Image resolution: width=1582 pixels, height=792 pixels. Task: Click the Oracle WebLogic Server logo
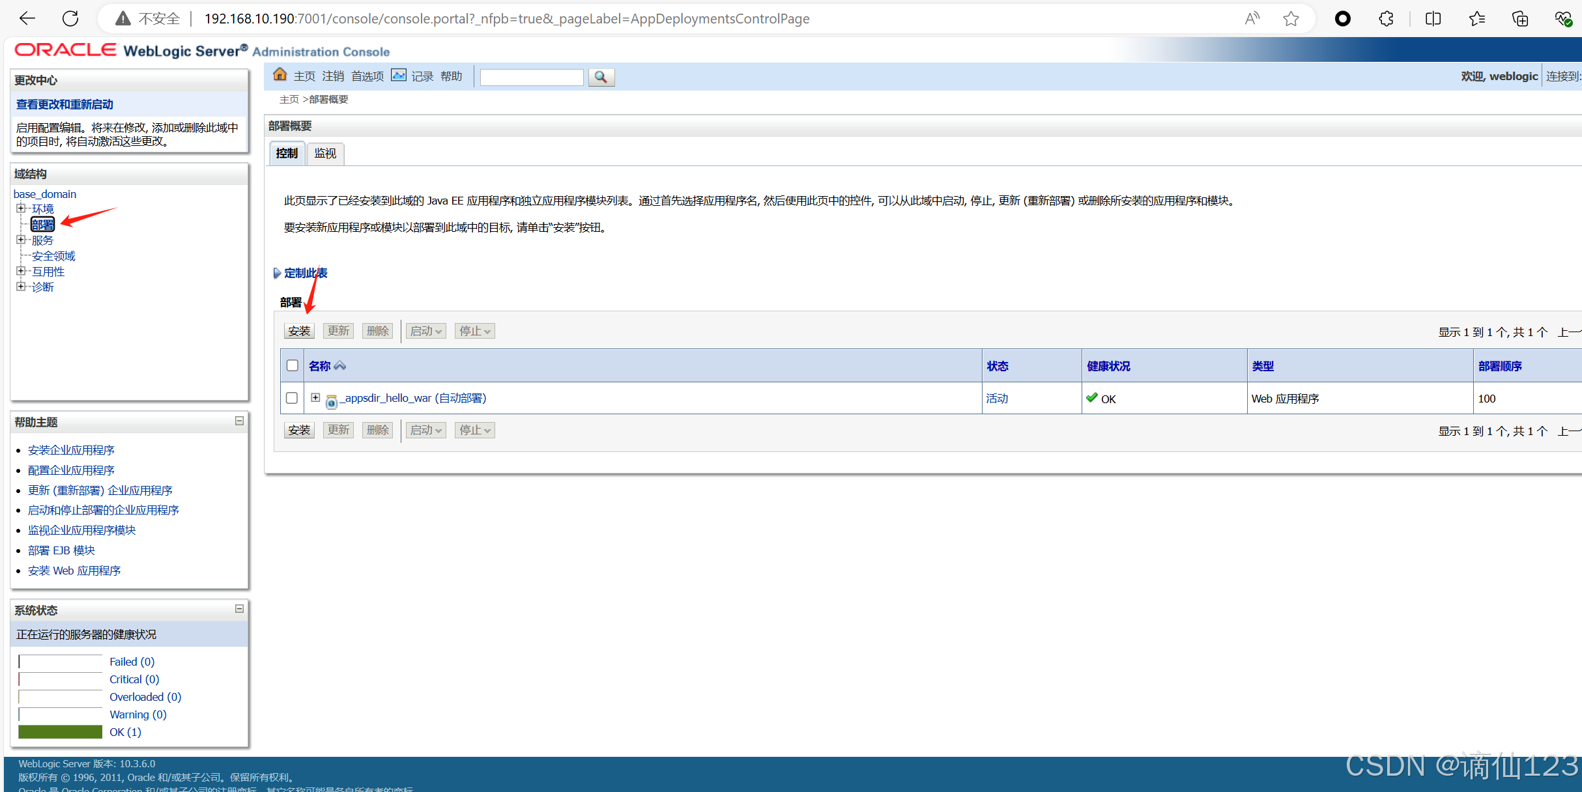65,50
